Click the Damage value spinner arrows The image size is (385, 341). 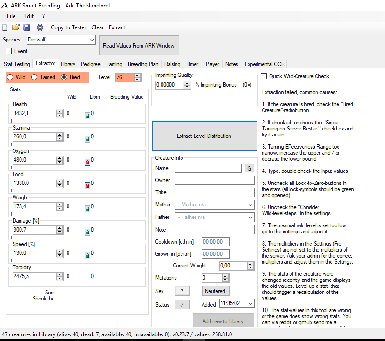pyautogui.click(x=60, y=230)
